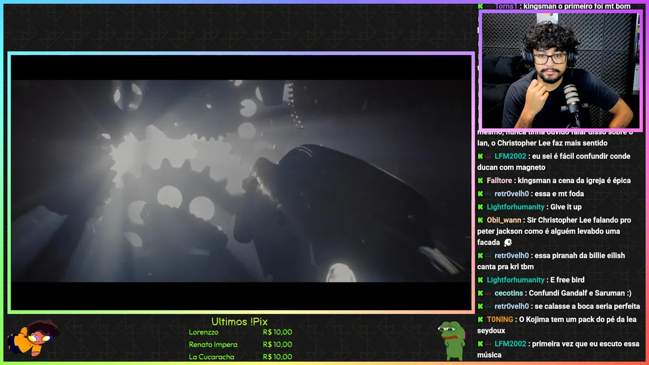Open LFM2002's name on the "eu sei é fácil" message
Image resolution: width=649 pixels, height=365 pixels.
click(510, 156)
